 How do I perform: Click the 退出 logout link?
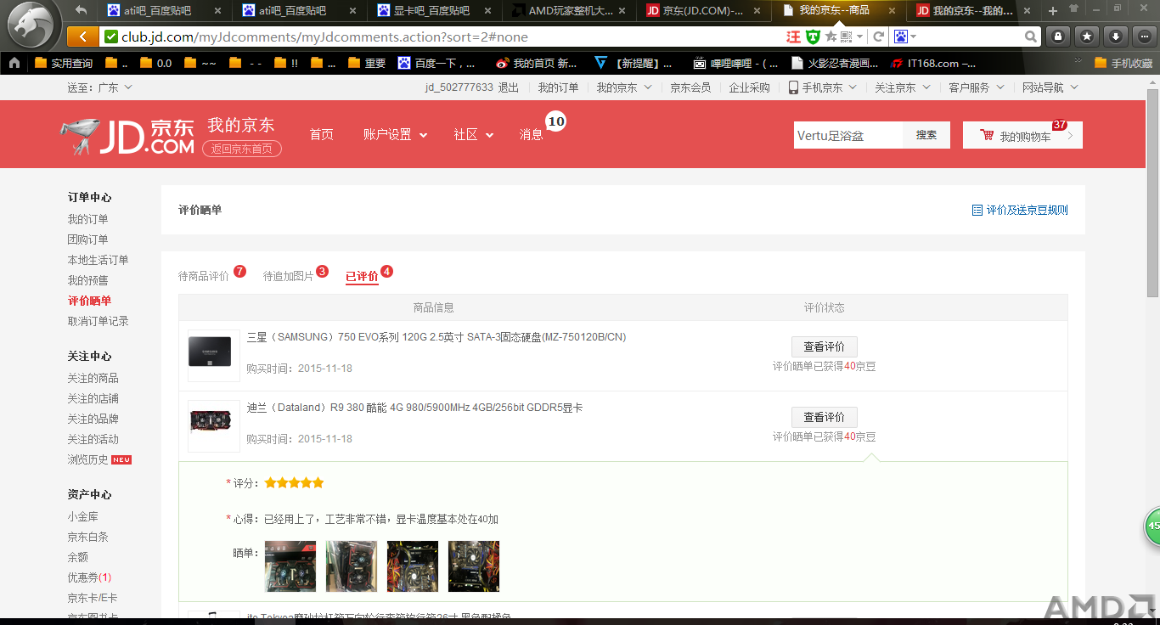coord(509,87)
